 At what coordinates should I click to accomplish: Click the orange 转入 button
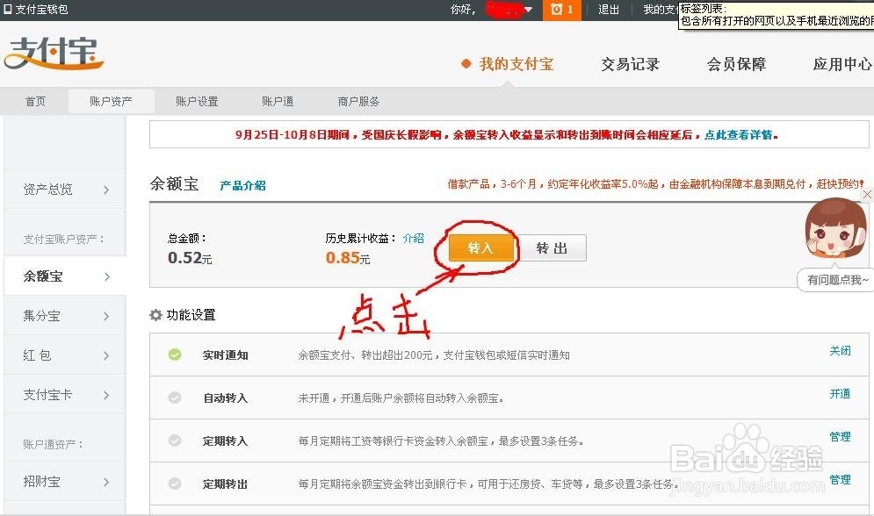point(481,247)
